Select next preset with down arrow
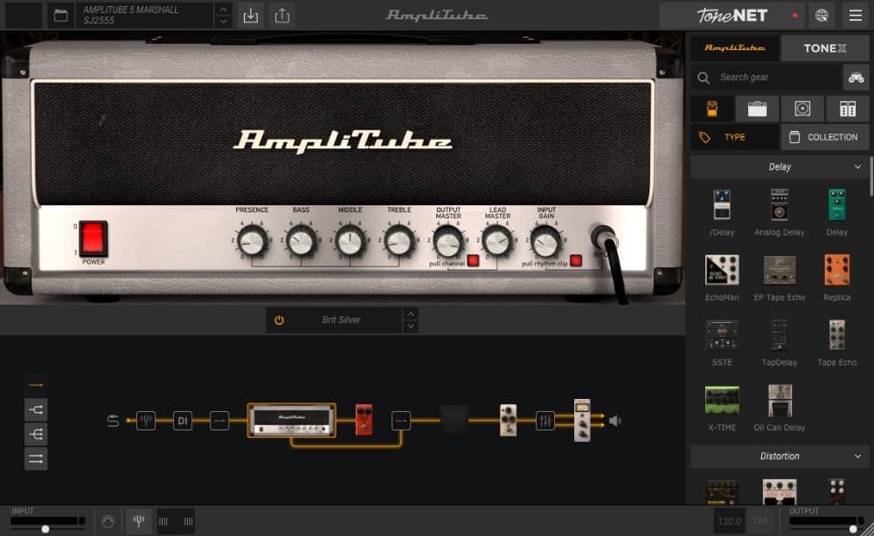The height and width of the screenshot is (536, 874). click(223, 22)
